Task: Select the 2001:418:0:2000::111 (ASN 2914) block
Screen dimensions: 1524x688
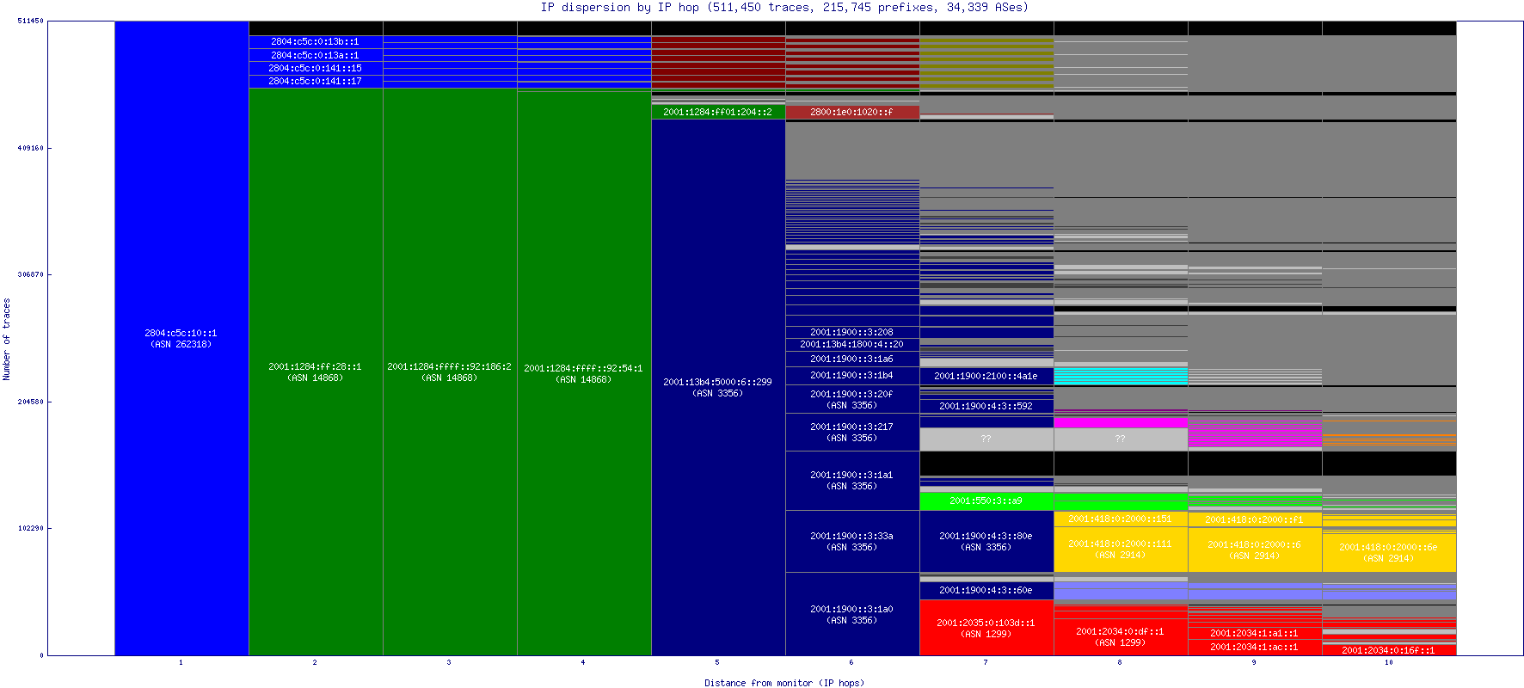Action: pos(1121,549)
